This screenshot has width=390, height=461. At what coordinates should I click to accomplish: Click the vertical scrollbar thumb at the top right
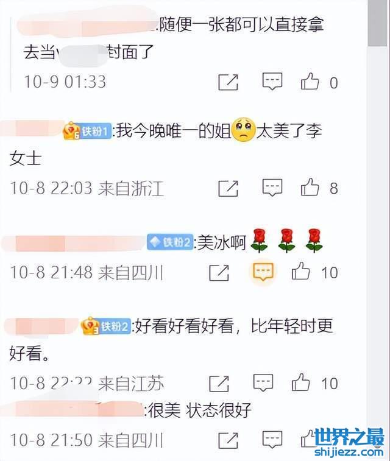pyautogui.click(x=378, y=23)
